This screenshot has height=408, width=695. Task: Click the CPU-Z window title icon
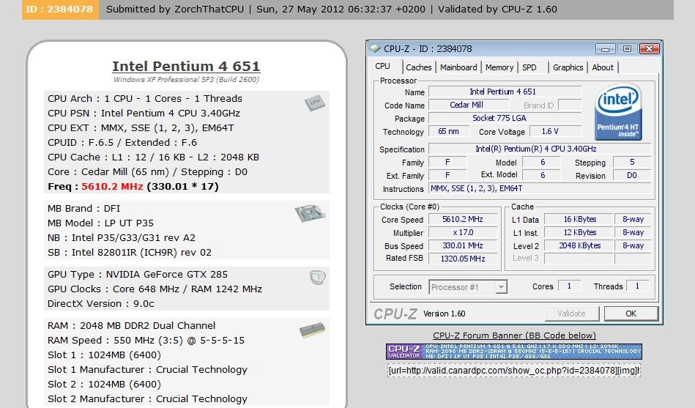coord(375,48)
